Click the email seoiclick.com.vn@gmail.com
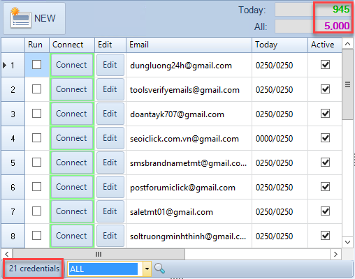355x279 pixels. (x=184, y=139)
